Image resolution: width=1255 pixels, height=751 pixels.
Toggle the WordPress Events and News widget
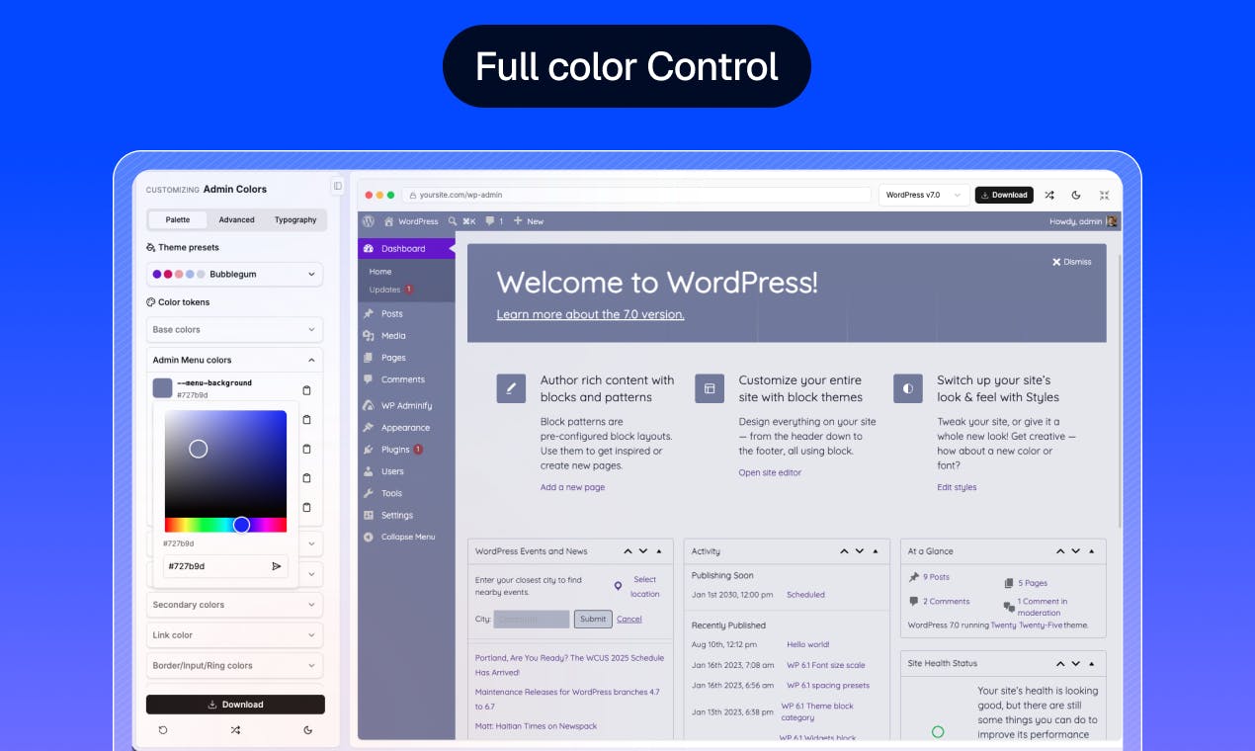tap(659, 551)
